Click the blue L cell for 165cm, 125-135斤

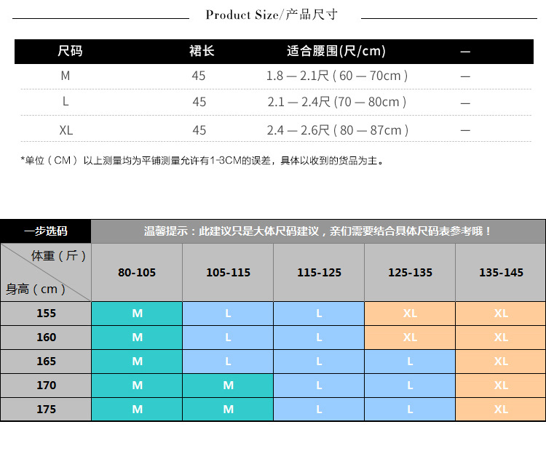coord(410,361)
